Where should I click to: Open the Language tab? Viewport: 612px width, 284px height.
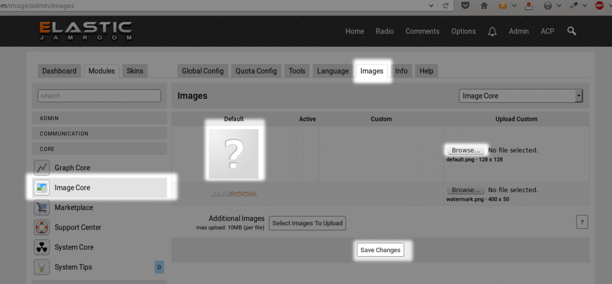point(333,71)
